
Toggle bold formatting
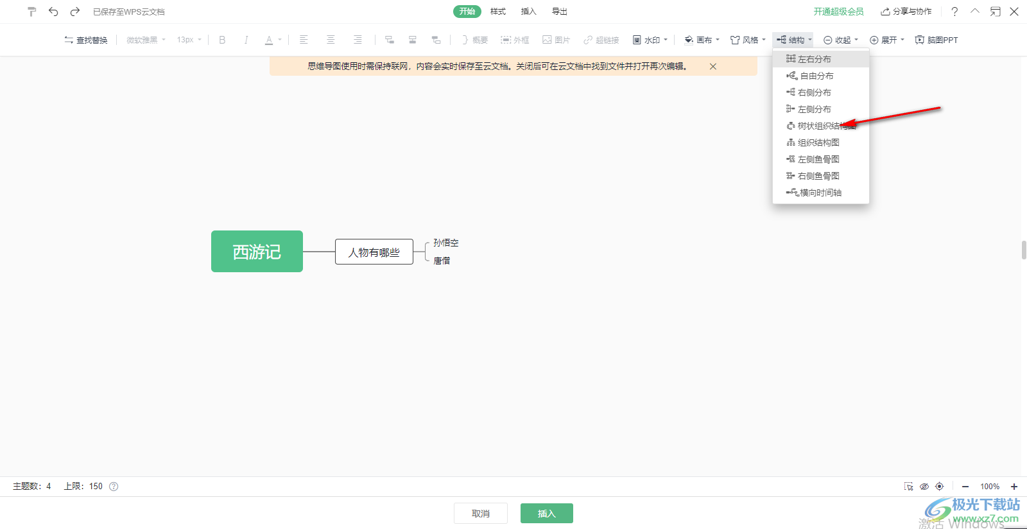[x=222, y=40]
